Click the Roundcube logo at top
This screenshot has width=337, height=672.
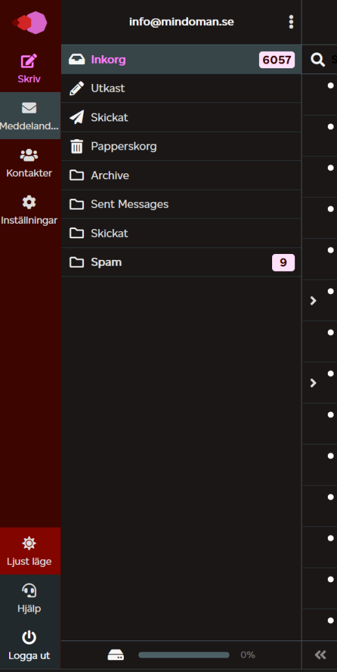coord(30,22)
